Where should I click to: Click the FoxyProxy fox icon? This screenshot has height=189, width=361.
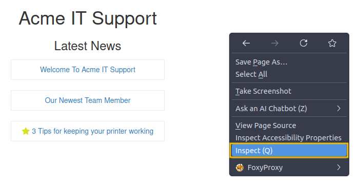239,167
